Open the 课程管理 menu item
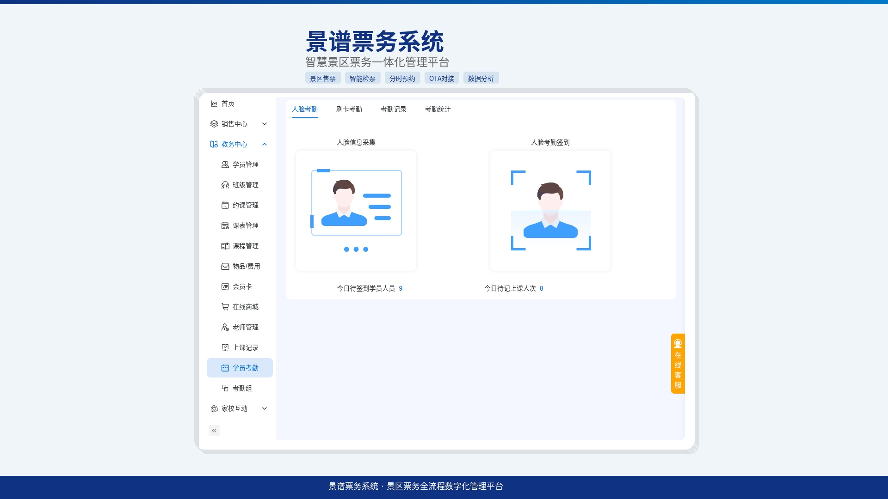The image size is (888, 499). click(x=240, y=246)
